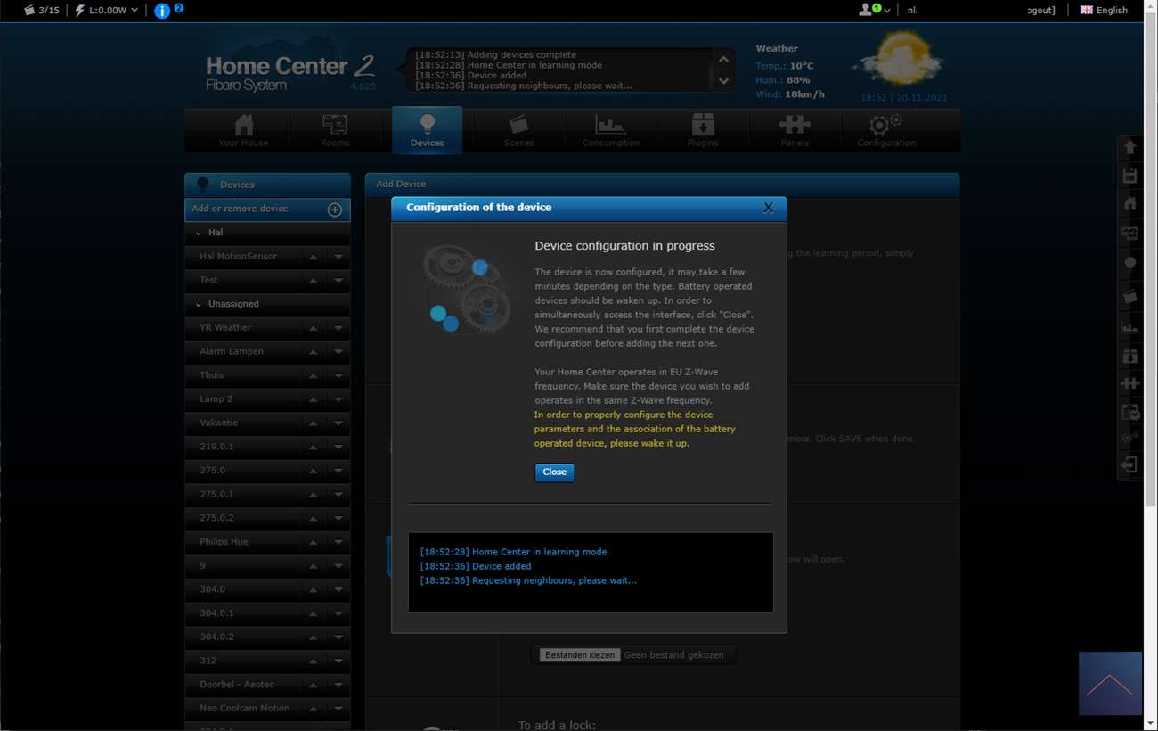
Task: Click the plus icon beside Add or remove device
Action: click(335, 209)
